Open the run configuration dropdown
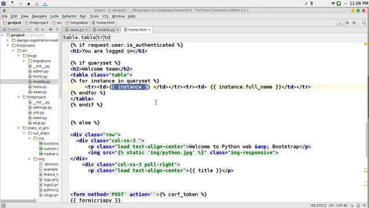This screenshot has height=208, width=369. coord(340,23)
